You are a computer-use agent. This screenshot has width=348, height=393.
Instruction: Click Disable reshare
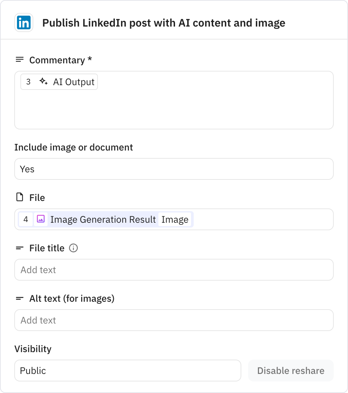(x=291, y=371)
